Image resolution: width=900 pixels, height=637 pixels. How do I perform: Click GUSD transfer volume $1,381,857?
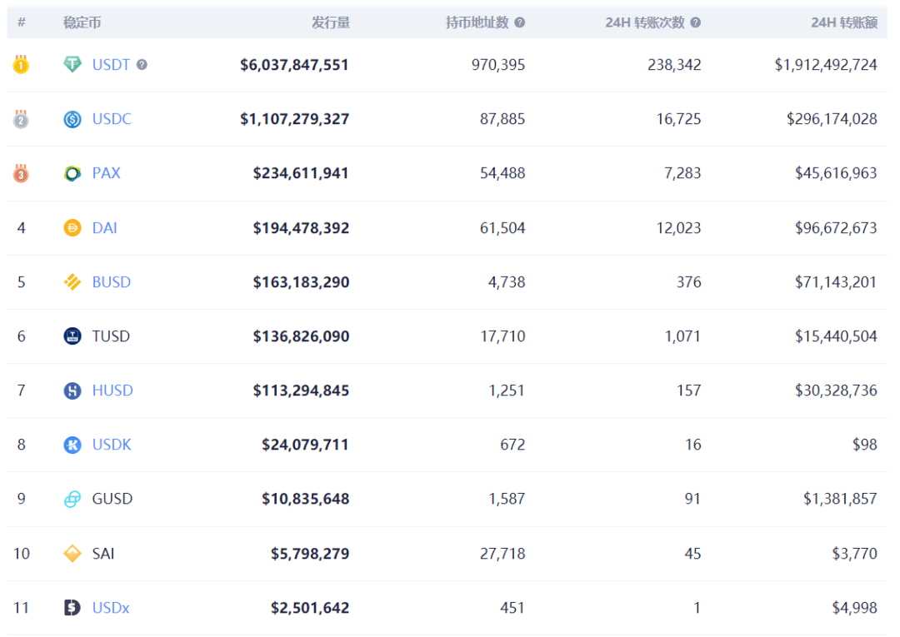click(840, 499)
